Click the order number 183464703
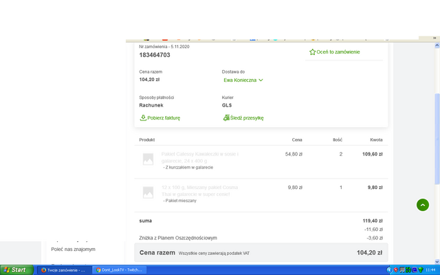This screenshot has height=275, width=440. (155, 55)
